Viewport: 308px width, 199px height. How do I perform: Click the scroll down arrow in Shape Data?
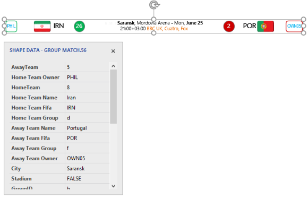click(x=113, y=186)
